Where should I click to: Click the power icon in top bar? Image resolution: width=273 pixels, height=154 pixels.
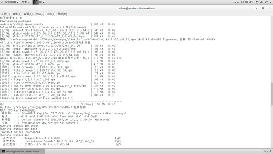[267, 2]
